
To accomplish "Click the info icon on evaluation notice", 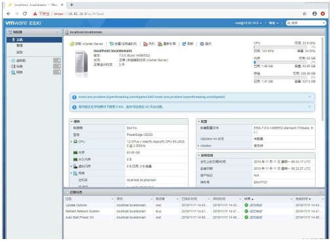I will click(74, 107).
